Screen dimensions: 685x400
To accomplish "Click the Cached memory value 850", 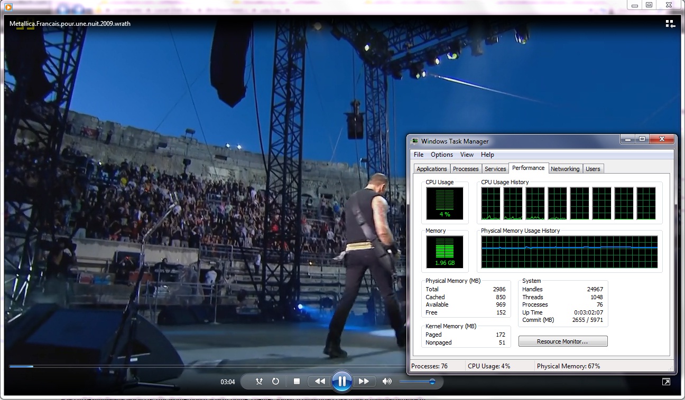I will click(501, 297).
